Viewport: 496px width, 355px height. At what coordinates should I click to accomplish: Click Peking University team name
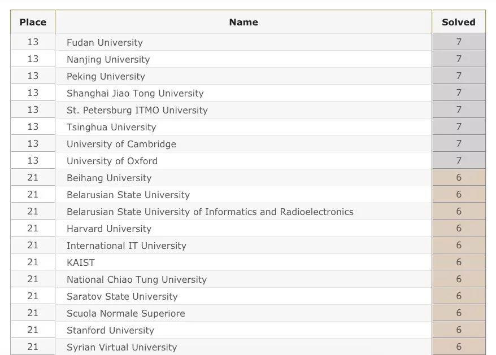pyautogui.click(x=106, y=76)
